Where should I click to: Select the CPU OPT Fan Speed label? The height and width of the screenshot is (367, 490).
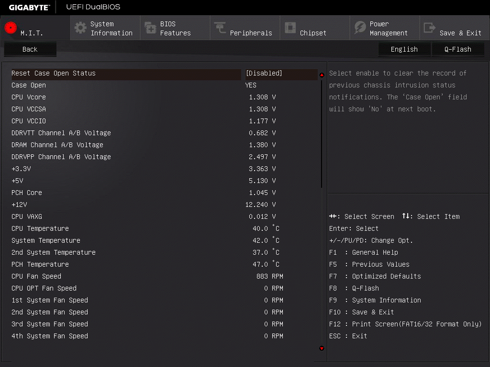(44, 288)
